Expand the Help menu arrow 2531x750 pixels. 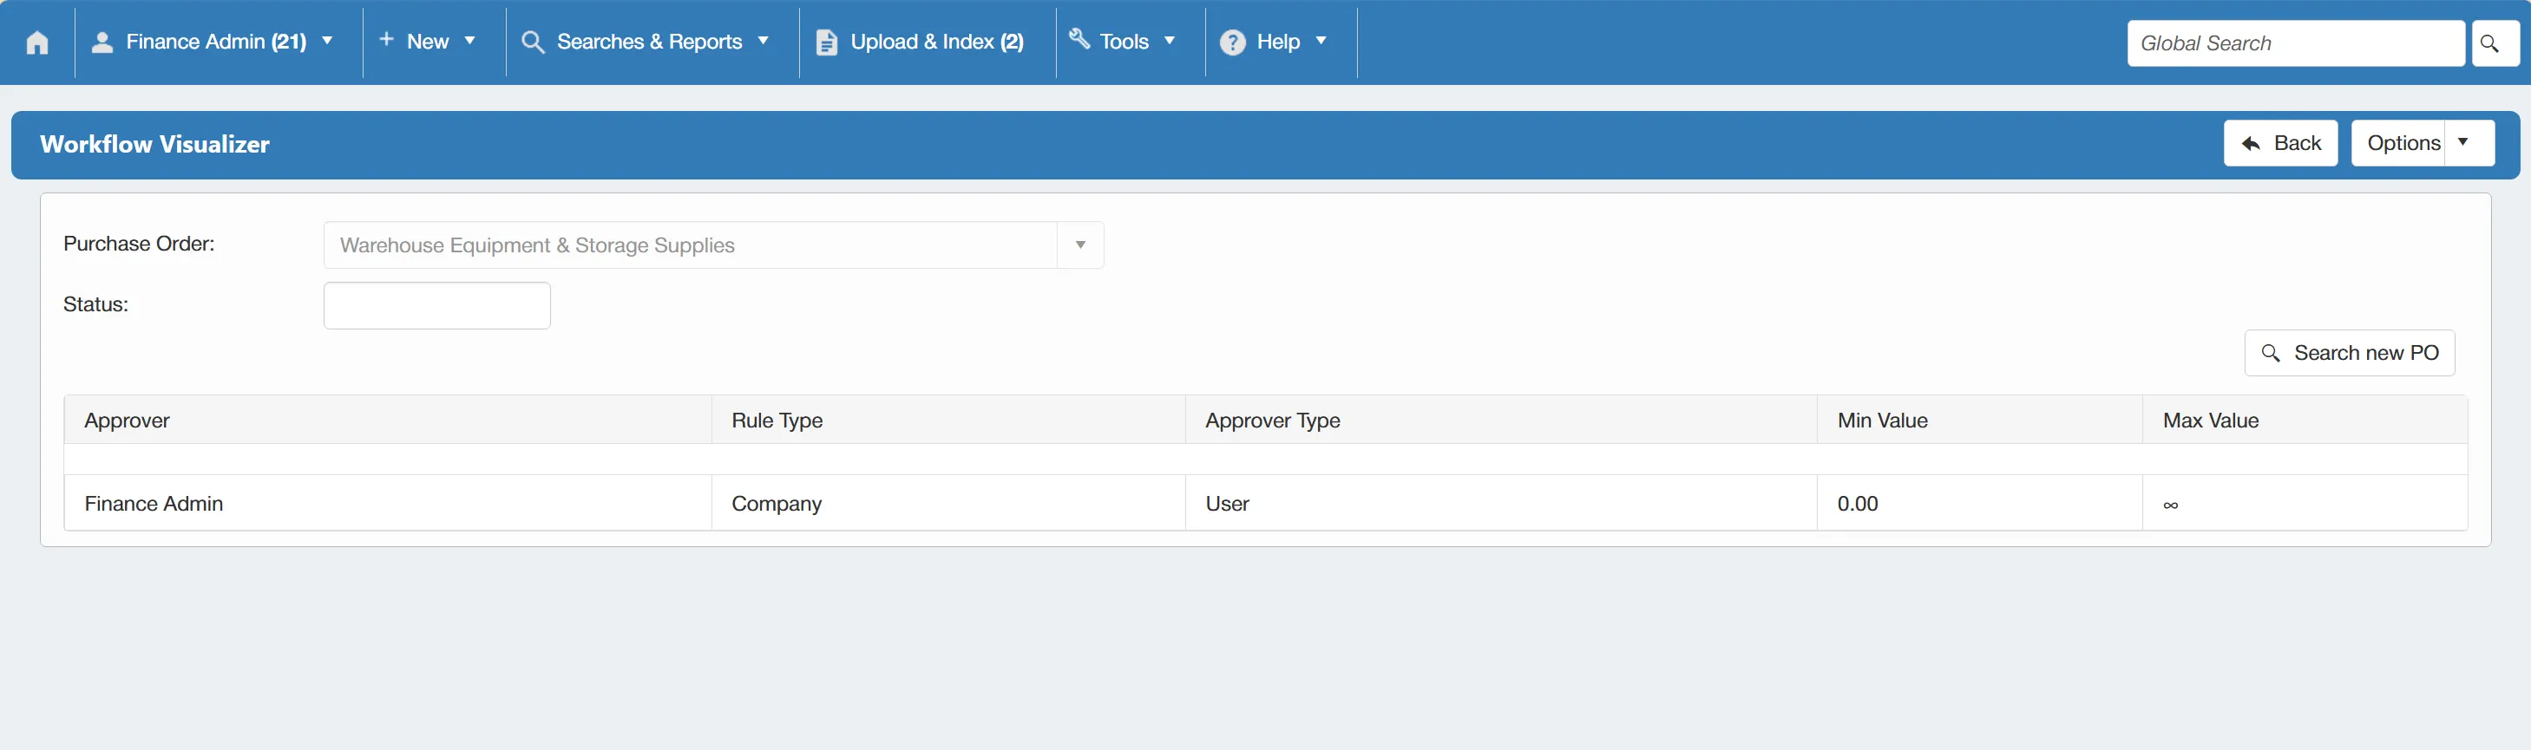(x=1321, y=42)
